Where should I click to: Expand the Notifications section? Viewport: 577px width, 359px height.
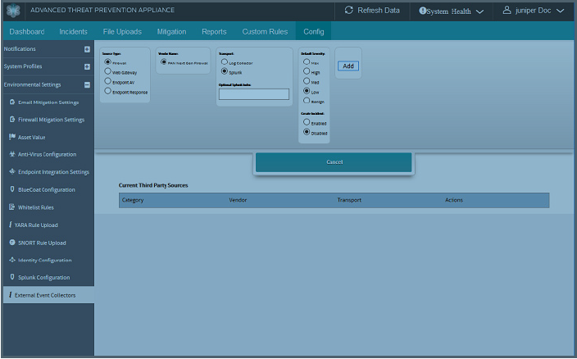click(x=87, y=49)
